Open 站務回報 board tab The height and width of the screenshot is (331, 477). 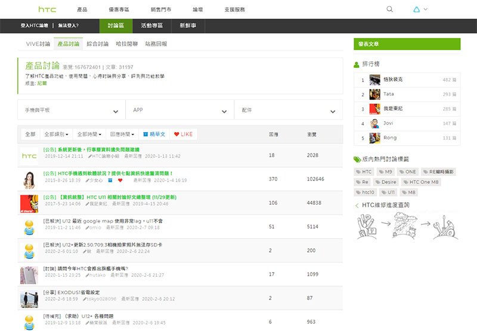click(156, 44)
